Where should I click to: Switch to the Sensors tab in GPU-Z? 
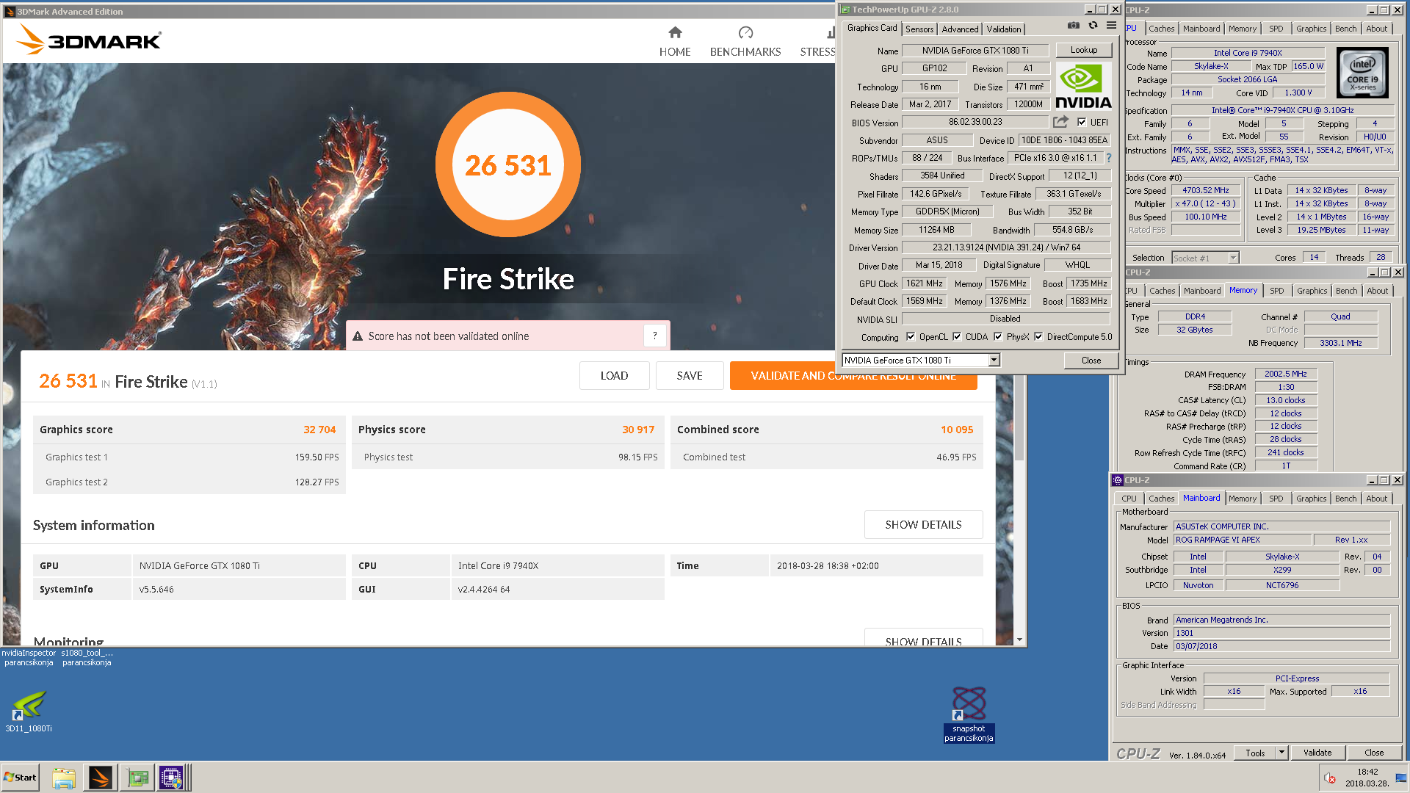pos(919,29)
